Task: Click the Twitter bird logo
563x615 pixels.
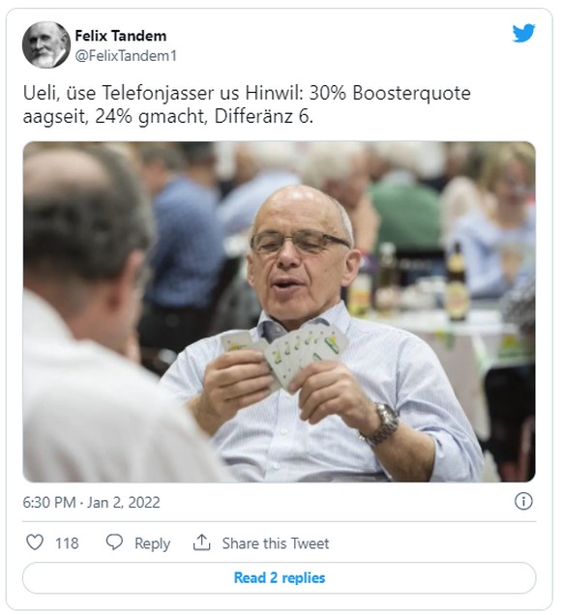Action: point(523,33)
